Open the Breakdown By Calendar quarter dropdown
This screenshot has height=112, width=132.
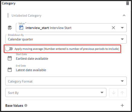pyautogui.click(x=66, y=39)
